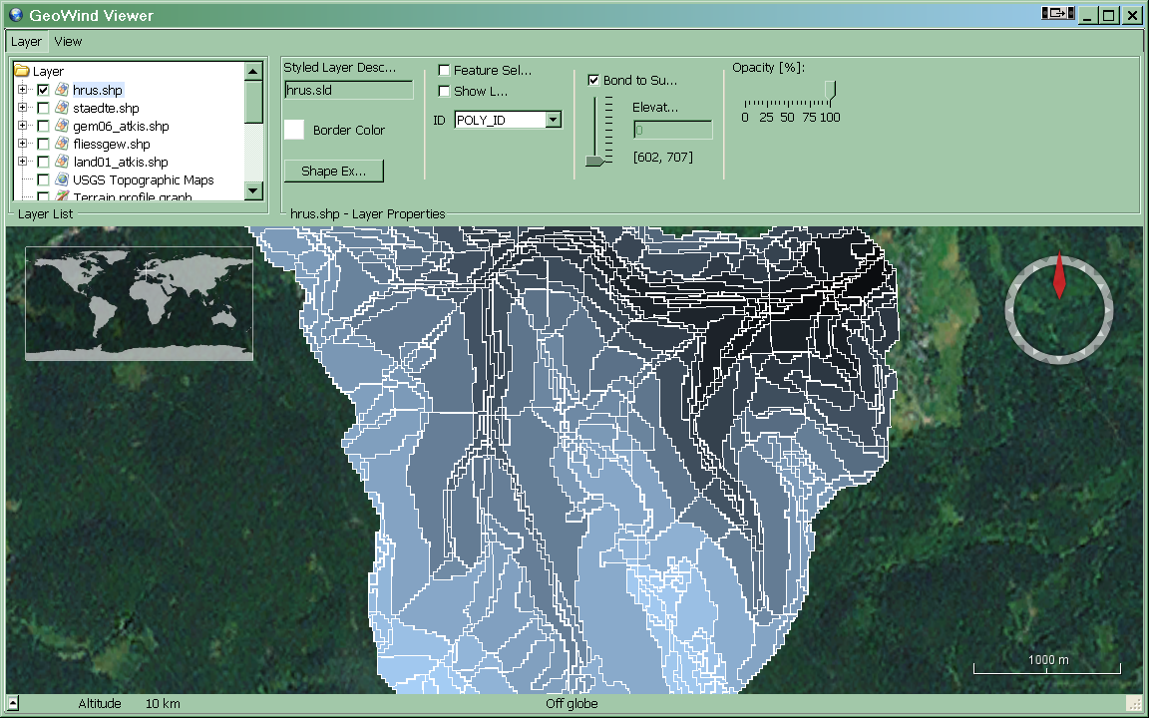This screenshot has height=718, width=1149.
Task: Open the View menu
Action: coord(68,42)
